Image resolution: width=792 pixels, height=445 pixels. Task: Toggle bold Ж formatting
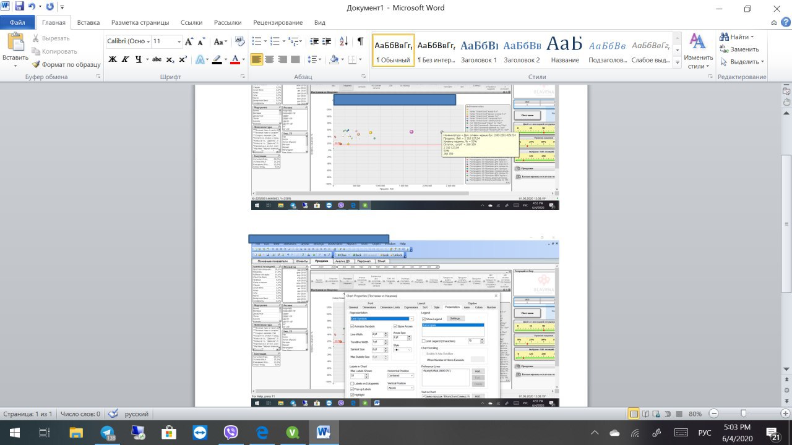click(x=113, y=60)
